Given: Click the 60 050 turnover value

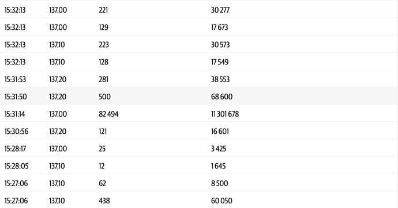Looking at the screenshot, I should click(221, 201).
